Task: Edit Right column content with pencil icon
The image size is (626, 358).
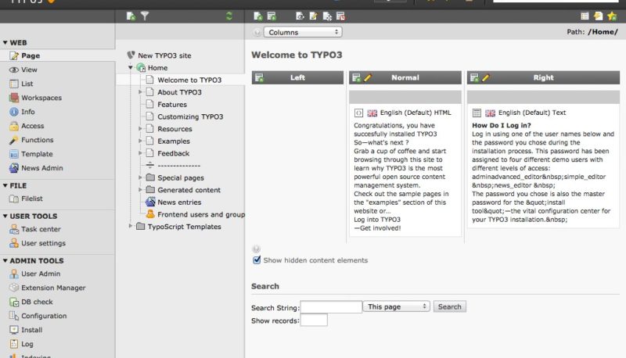Action: [x=485, y=77]
